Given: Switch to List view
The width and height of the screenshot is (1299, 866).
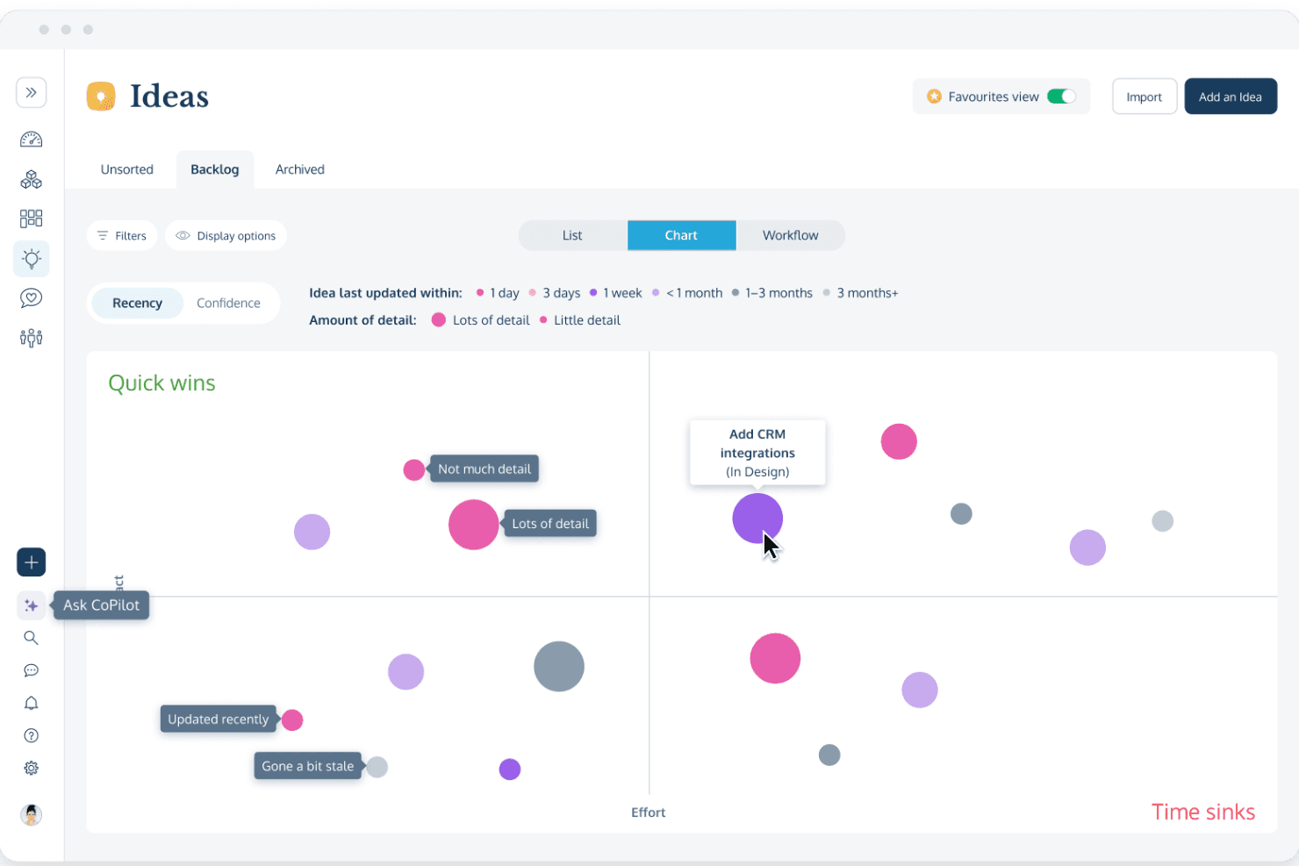Looking at the screenshot, I should 572,235.
